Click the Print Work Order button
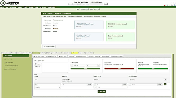The width and height of the screenshot is (176, 98). point(39,56)
